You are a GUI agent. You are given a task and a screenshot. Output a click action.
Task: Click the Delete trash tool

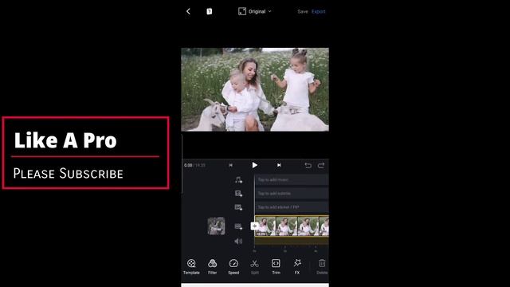[322, 266]
